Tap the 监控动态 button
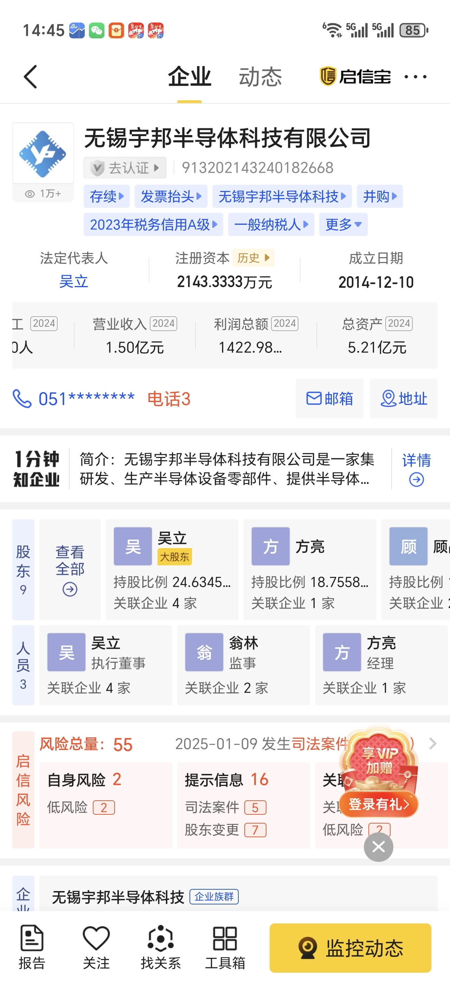Image resolution: width=450 pixels, height=985 pixels. [x=350, y=947]
